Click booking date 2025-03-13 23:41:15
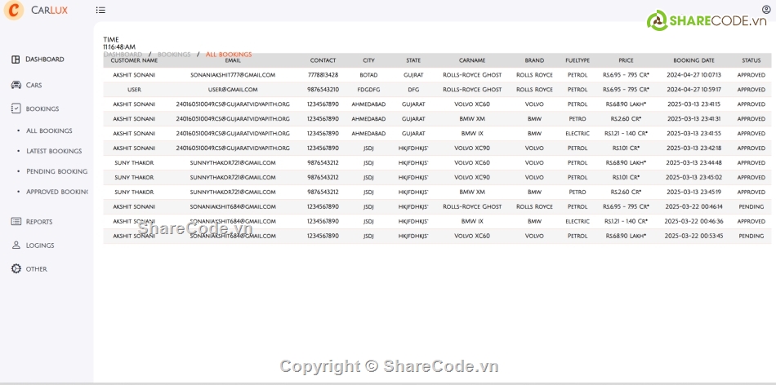 pos(693,104)
